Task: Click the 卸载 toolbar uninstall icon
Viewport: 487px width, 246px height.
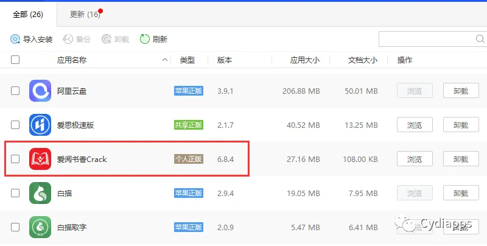Action: point(107,39)
